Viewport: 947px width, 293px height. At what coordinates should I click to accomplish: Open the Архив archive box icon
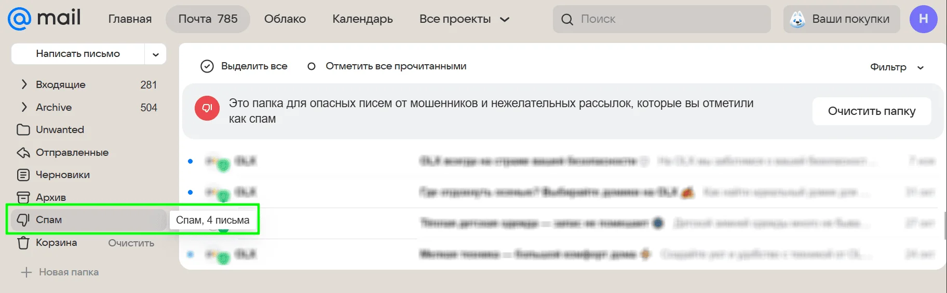click(x=23, y=197)
